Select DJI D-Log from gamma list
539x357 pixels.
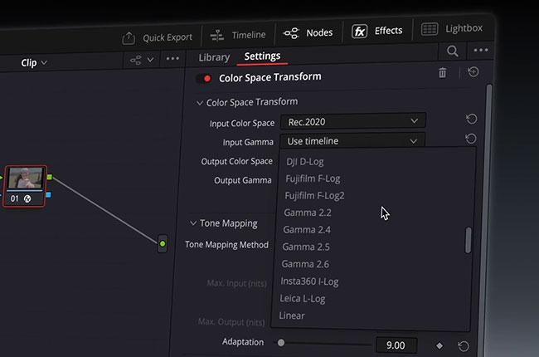click(x=305, y=162)
